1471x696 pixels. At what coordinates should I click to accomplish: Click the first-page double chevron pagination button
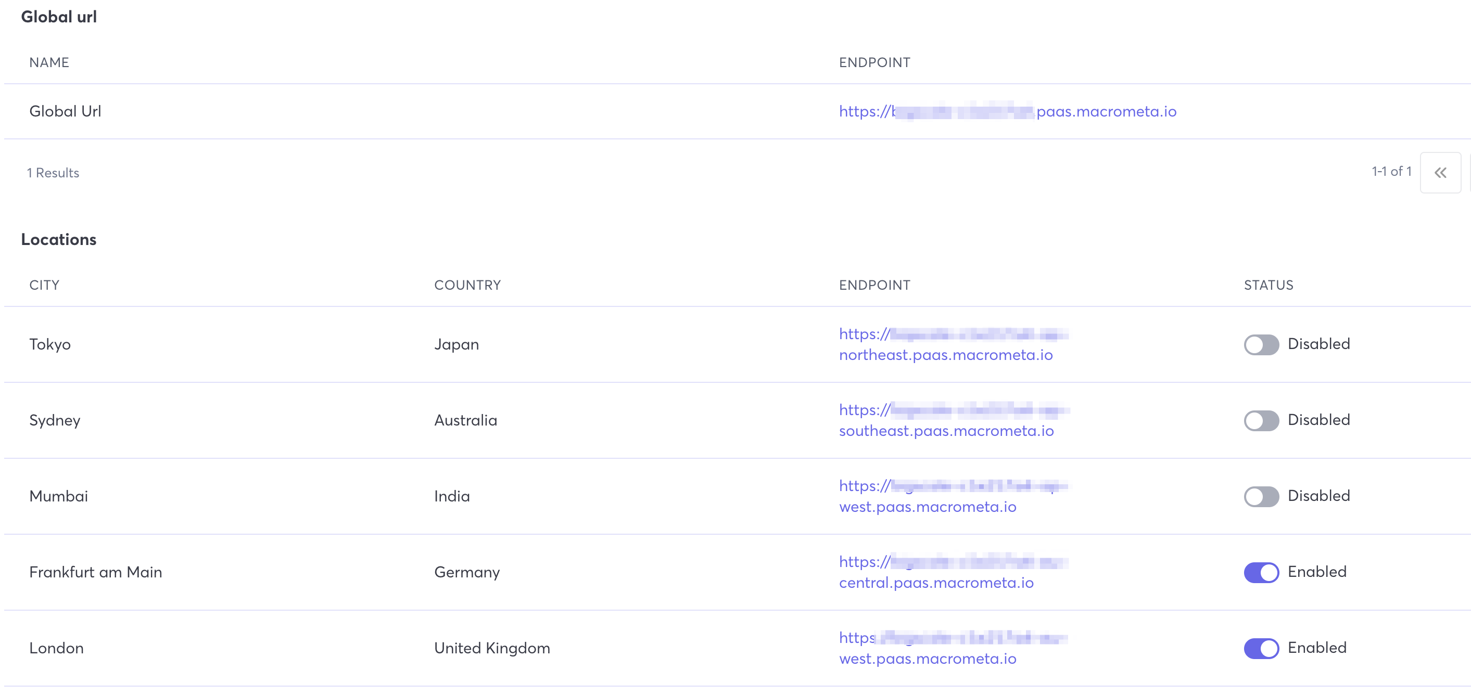1440,173
